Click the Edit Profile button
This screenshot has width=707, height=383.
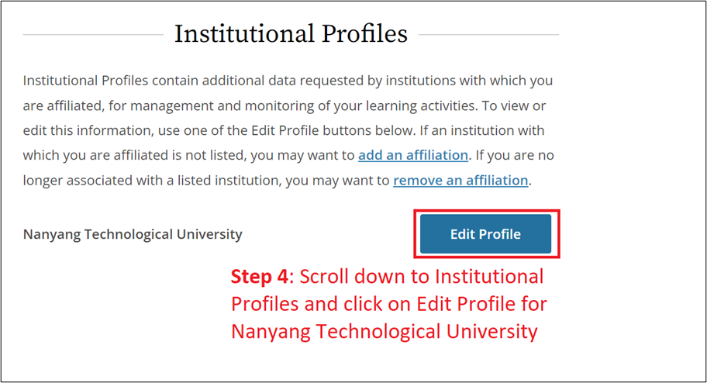(x=485, y=234)
